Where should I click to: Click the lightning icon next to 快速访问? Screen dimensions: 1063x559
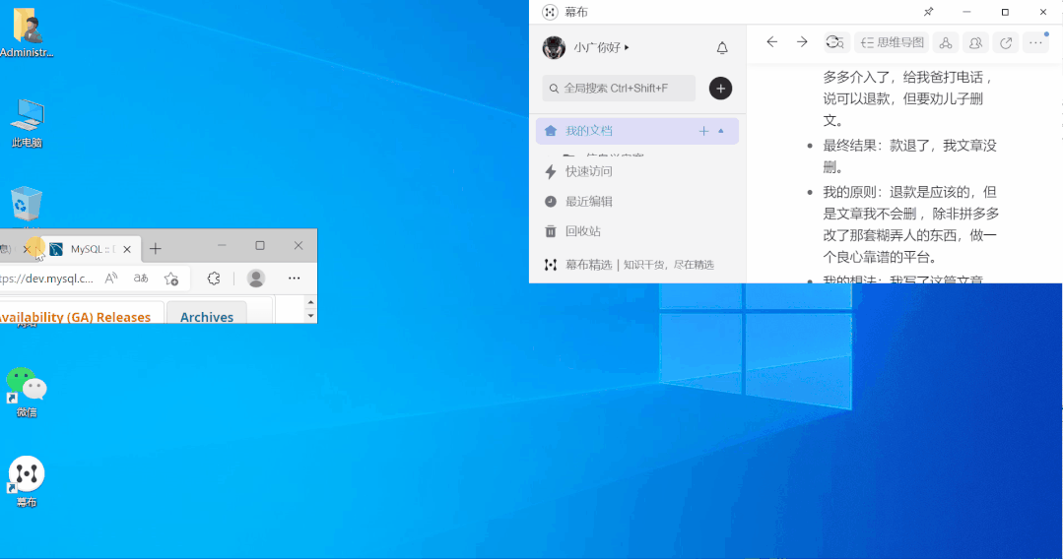pos(551,171)
